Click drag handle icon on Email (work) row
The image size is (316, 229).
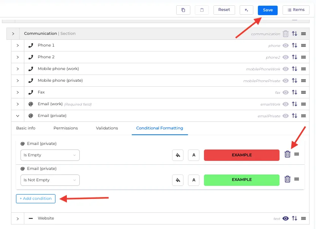tap(303, 104)
